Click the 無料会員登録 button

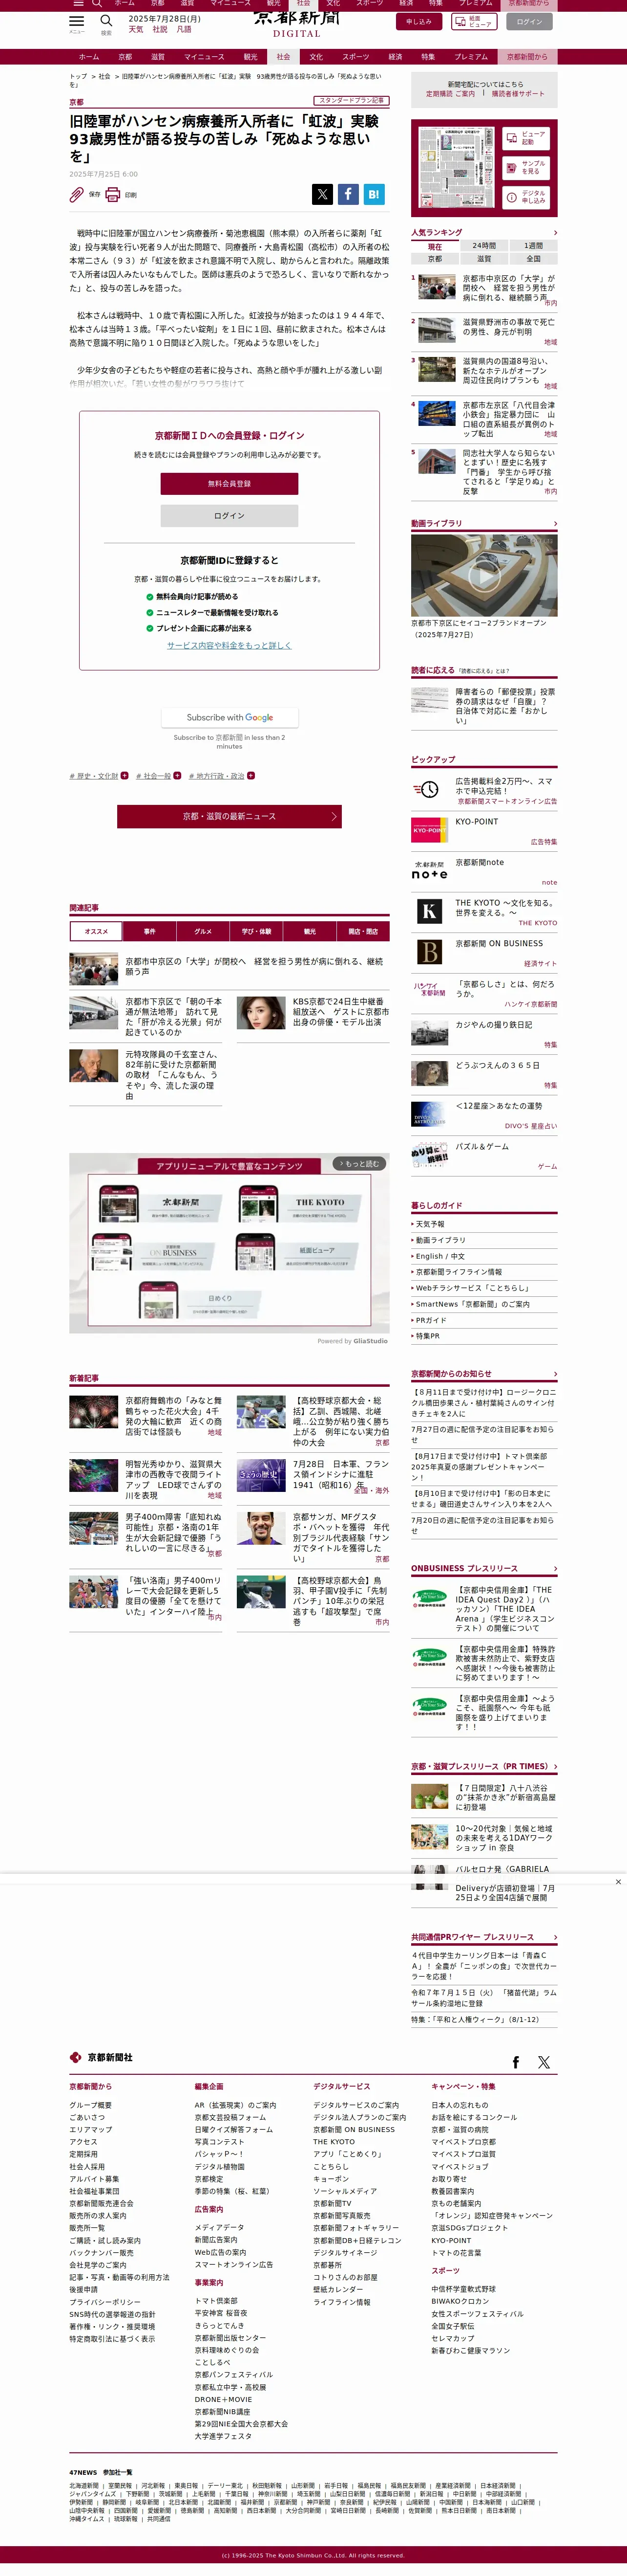point(230,484)
